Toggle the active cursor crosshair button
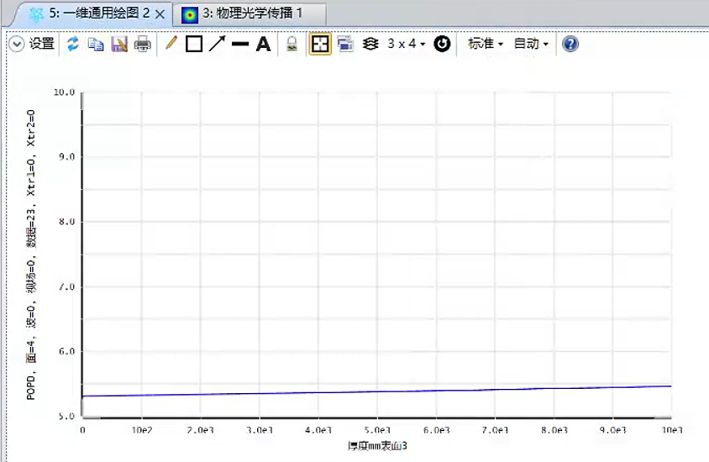709x462 pixels. click(x=320, y=44)
